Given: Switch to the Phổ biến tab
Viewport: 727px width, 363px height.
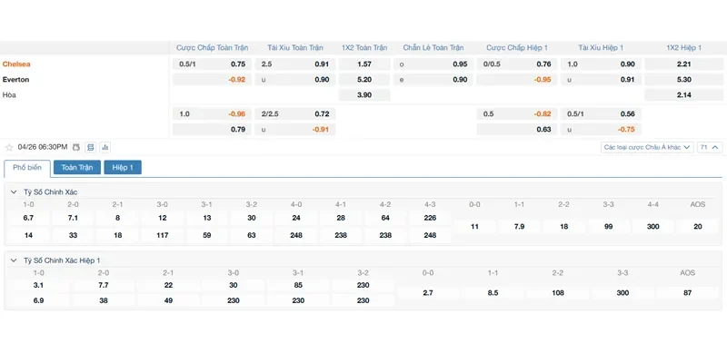Looking at the screenshot, I should (27, 168).
